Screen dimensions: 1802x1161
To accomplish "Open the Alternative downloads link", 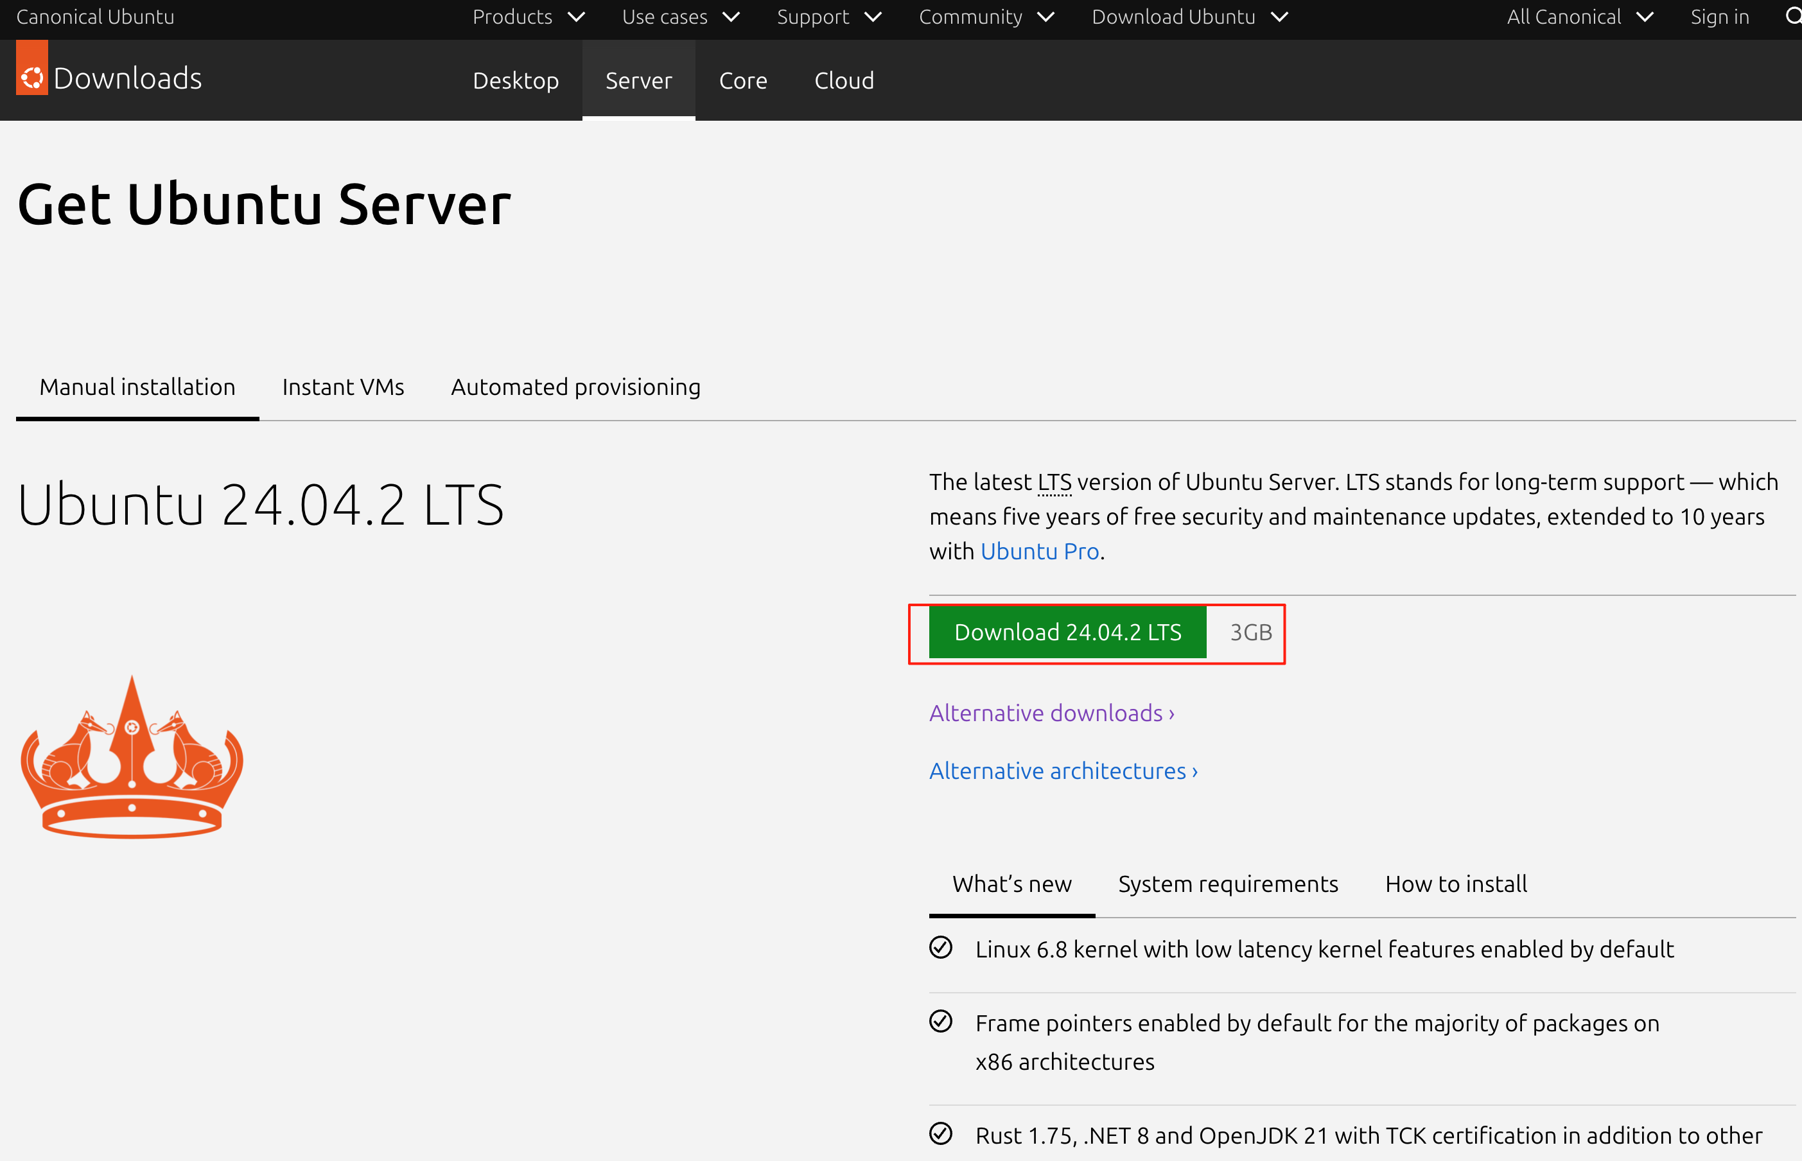I will tap(1051, 713).
